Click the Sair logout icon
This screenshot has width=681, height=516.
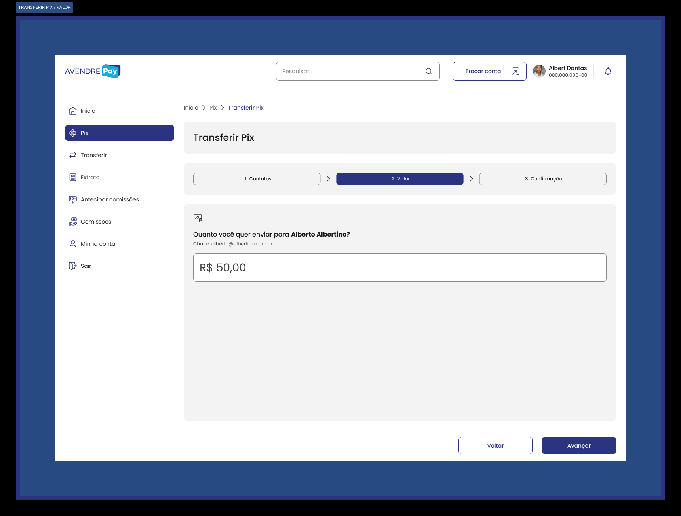pyautogui.click(x=73, y=266)
